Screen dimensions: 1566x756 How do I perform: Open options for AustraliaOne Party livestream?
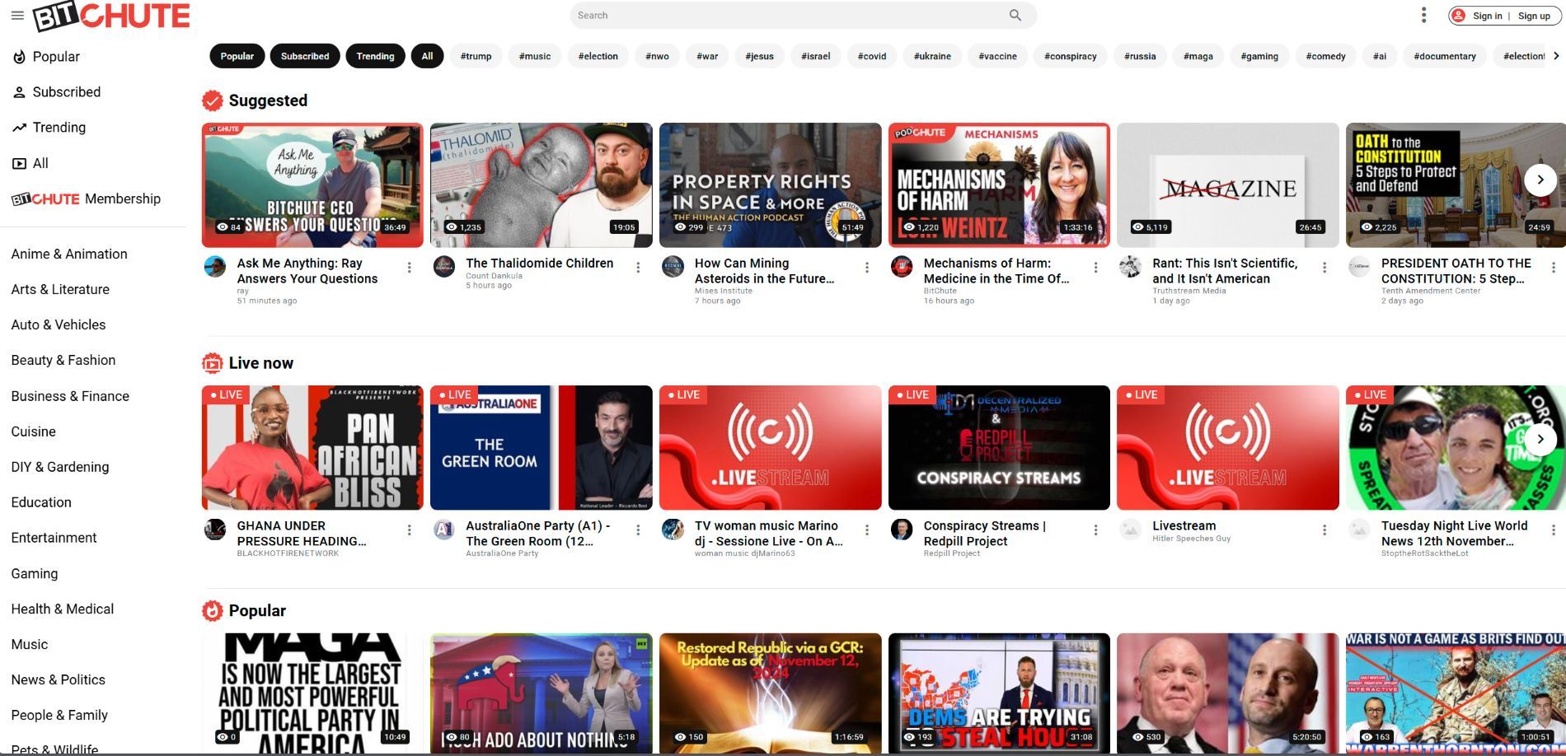click(638, 530)
